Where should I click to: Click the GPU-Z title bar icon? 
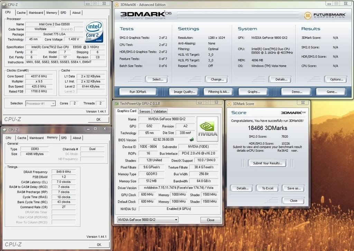[x=117, y=103]
